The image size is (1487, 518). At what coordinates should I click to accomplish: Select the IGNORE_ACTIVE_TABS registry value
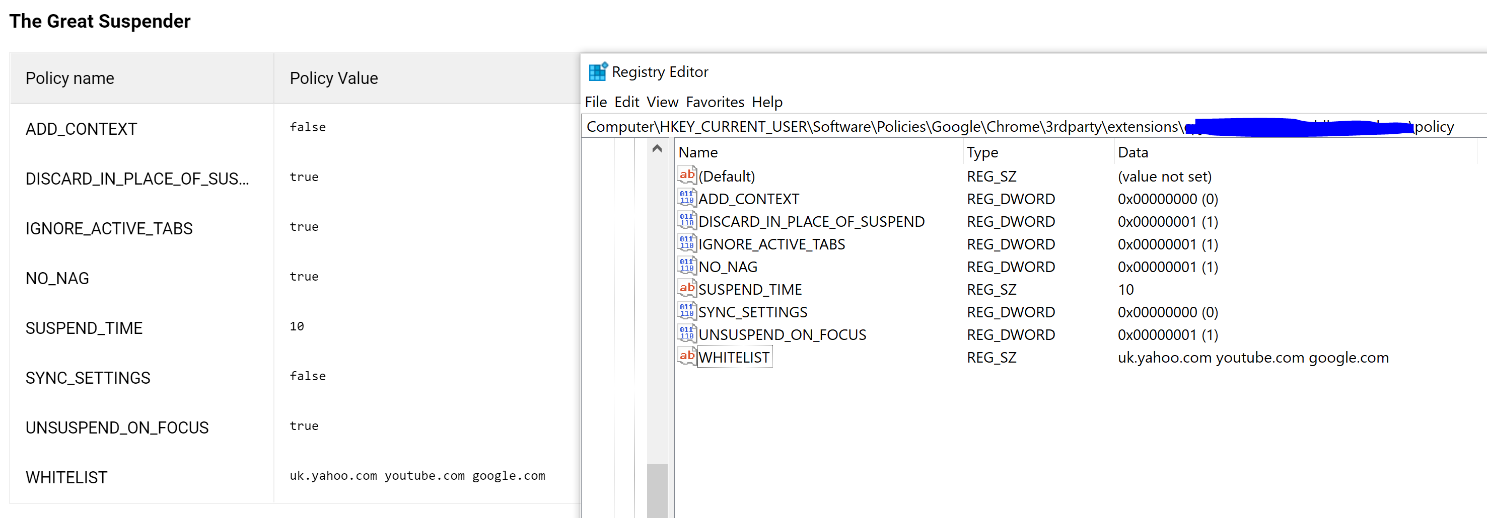click(x=772, y=244)
